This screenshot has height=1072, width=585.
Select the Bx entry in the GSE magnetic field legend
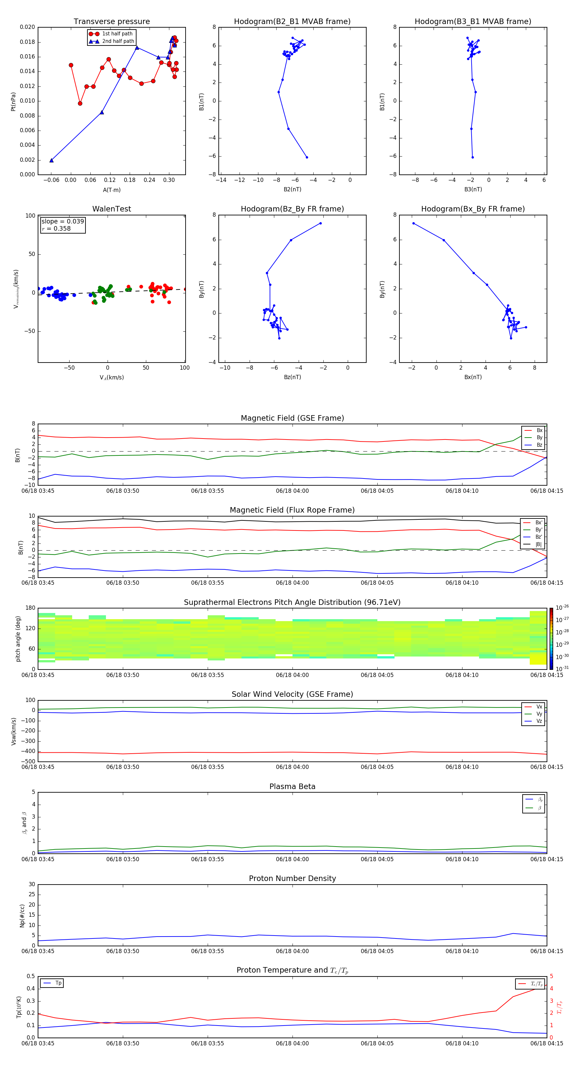pos(533,430)
